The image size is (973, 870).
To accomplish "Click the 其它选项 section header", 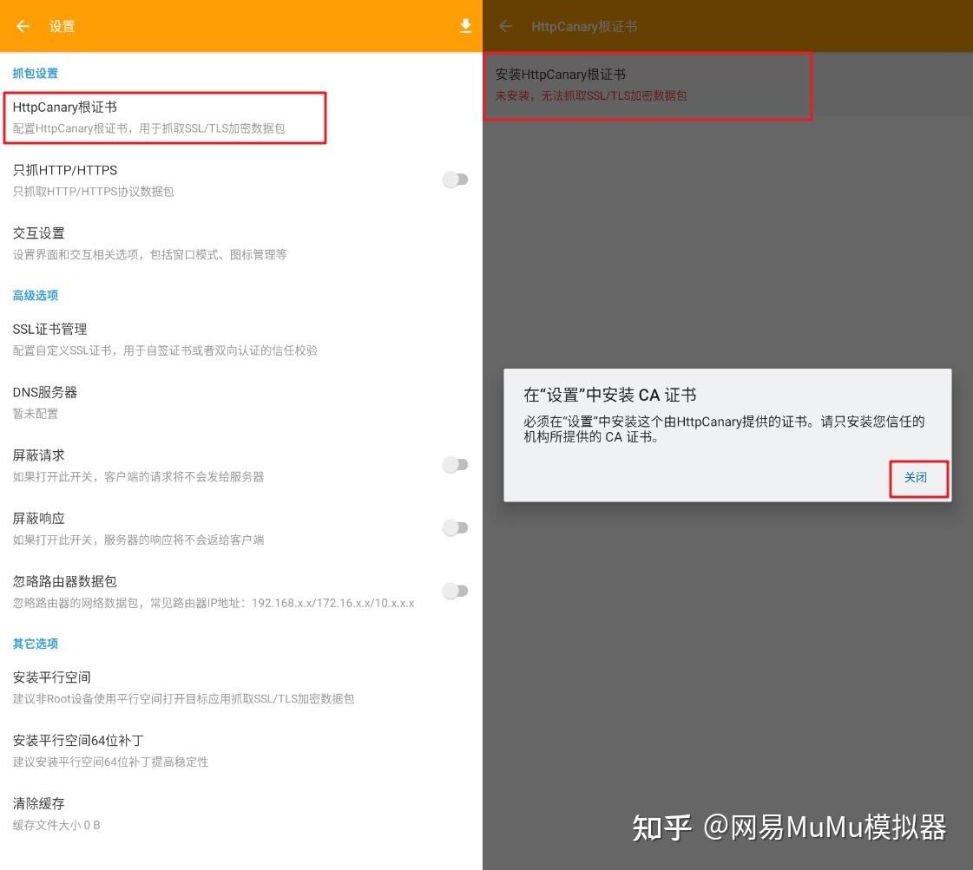I will [x=35, y=644].
